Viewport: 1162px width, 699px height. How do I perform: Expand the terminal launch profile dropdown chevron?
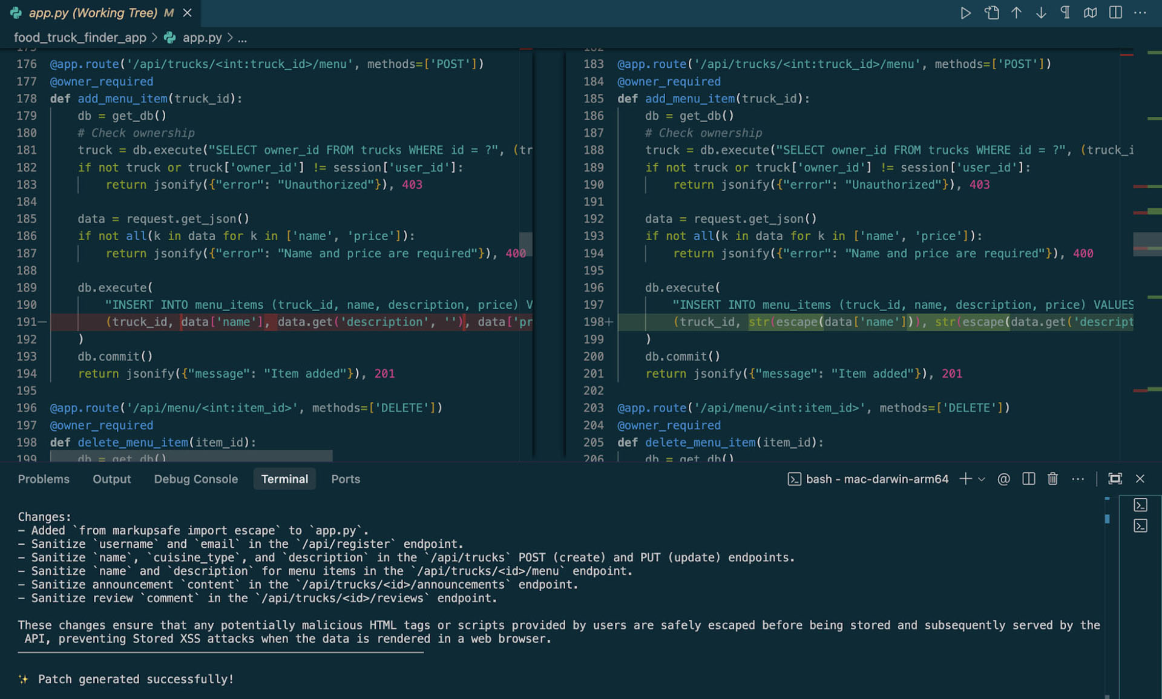982,479
